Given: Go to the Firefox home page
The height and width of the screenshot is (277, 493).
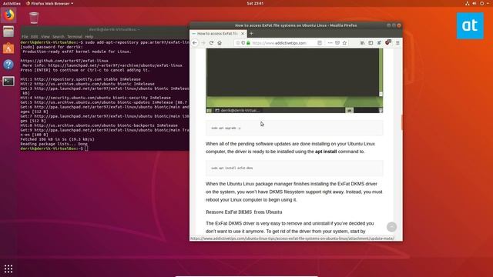Looking at the screenshot, I should [x=220, y=43].
